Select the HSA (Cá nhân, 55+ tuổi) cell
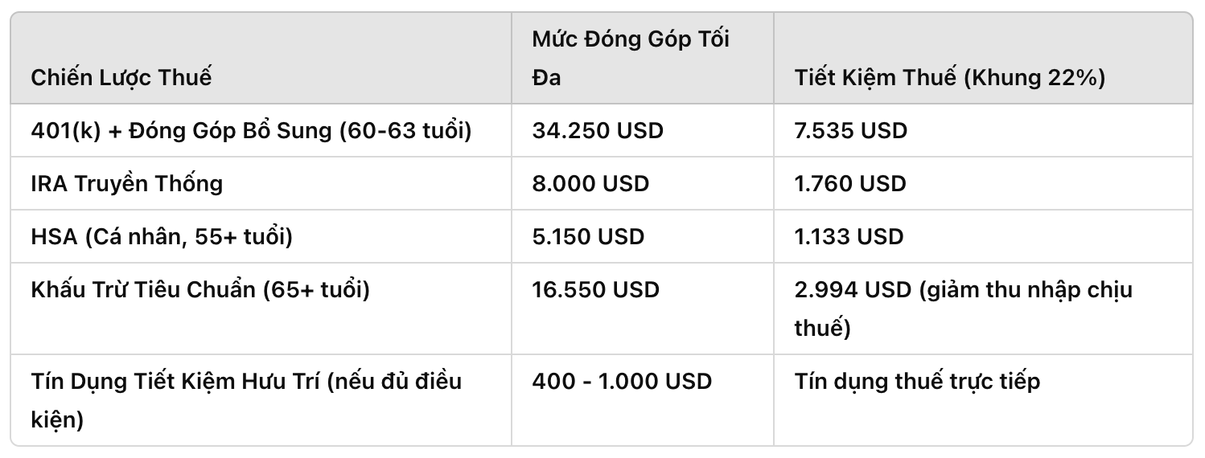This screenshot has height=458, width=1205. pyautogui.click(x=162, y=236)
